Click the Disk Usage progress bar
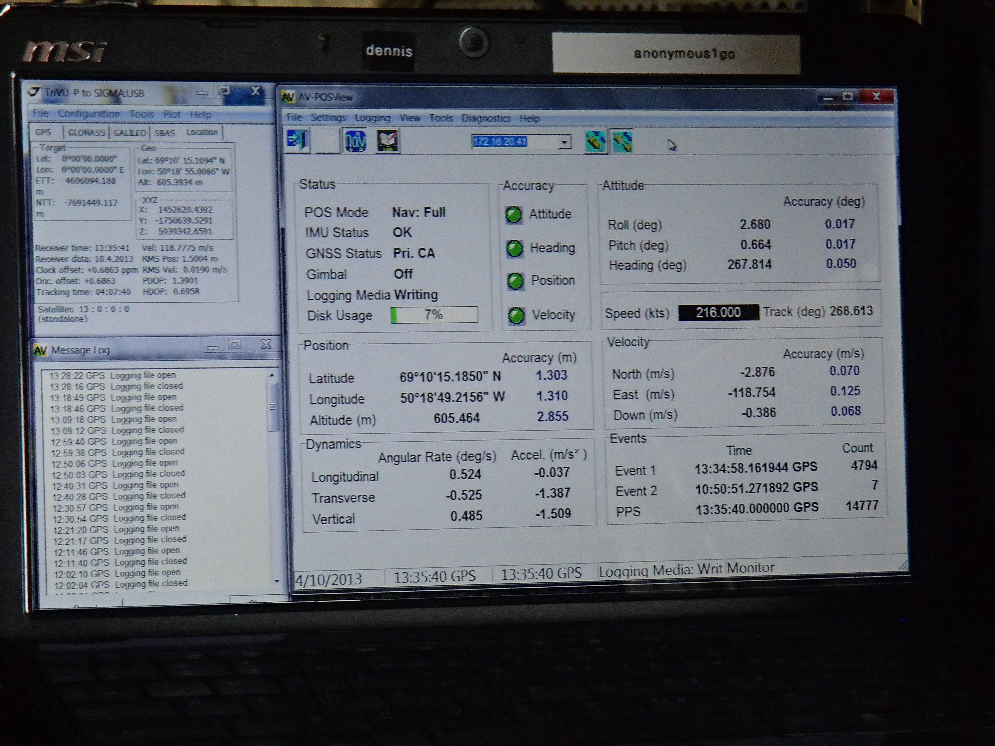995x746 pixels. (434, 314)
